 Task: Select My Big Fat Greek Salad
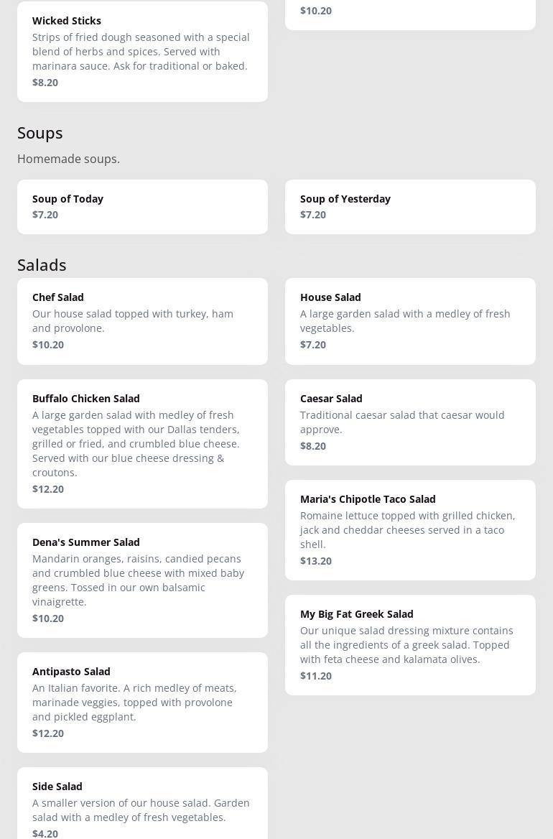click(410, 644)
